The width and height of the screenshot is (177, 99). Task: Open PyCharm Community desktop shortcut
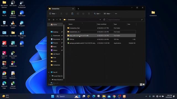click(x=13, y=15)
